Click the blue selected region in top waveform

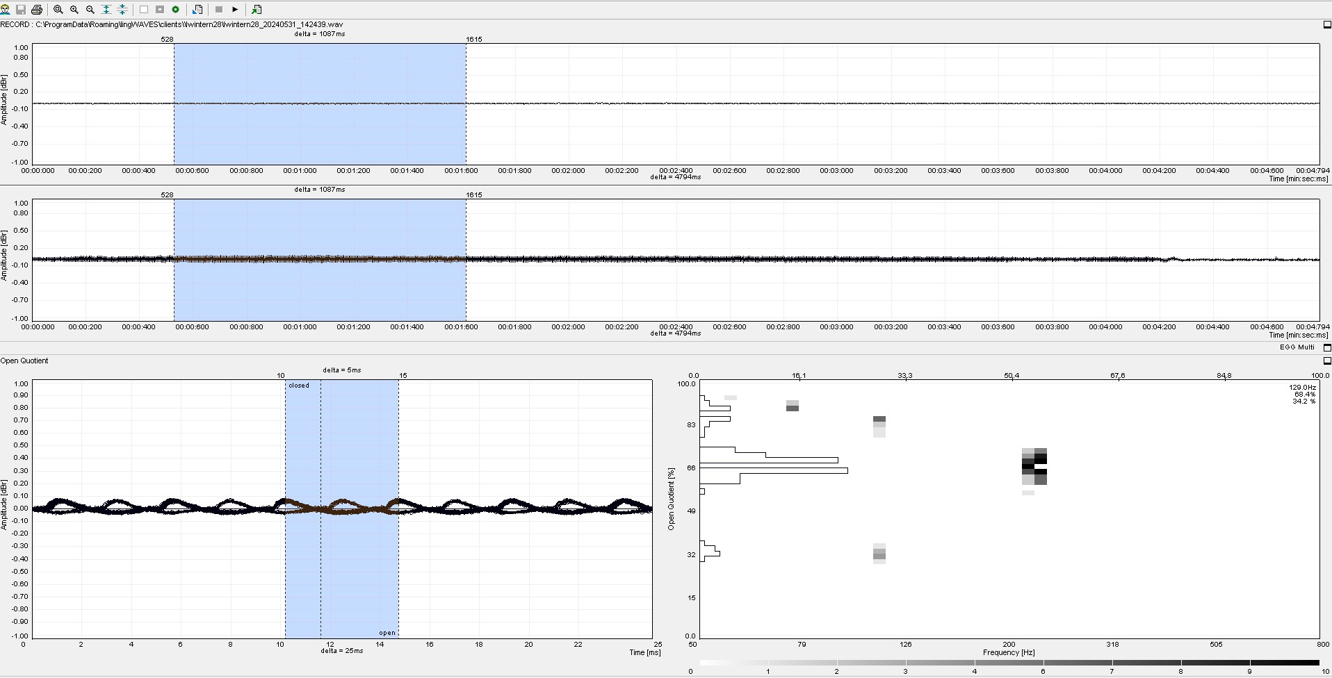tap(320, 104)
